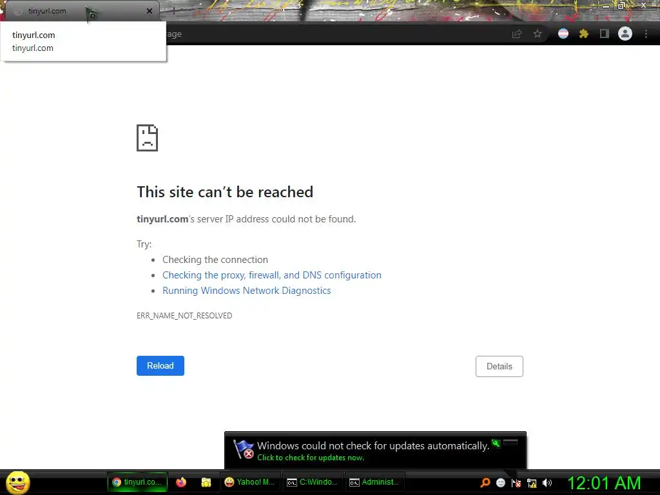This screenshot has width=660, height=495.
Task: Switch to Administ... command prompt window
Action: [375, 482]
